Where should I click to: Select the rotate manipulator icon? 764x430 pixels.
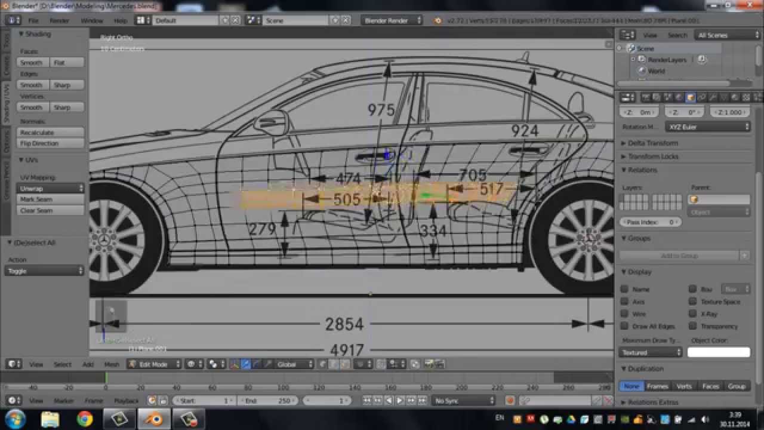tap(257, 364)
